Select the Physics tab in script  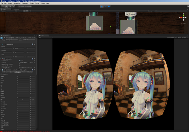coord(30,72)
